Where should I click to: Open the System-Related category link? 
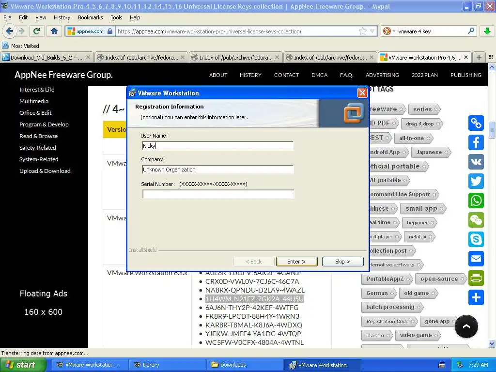point(39,159)
